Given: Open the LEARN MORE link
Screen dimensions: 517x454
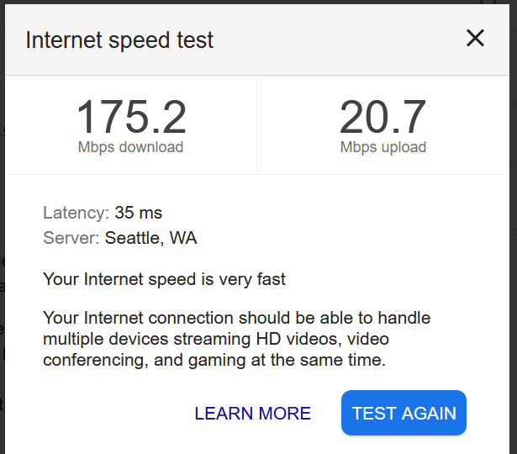Looking at the screenshot, I should [252, 414].
